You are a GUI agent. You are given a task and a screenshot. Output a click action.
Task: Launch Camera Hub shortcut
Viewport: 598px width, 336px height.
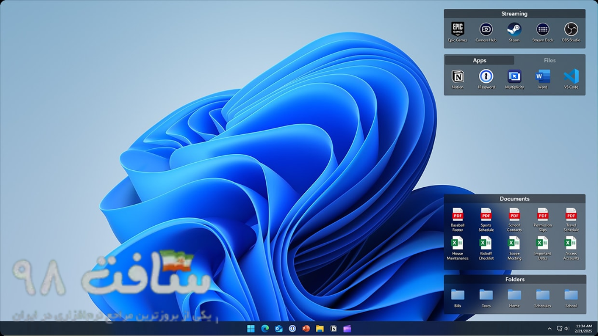[486, 32]
